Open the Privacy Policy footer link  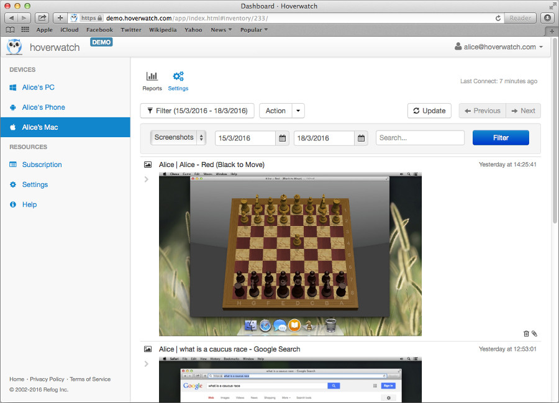pos(47,379)
